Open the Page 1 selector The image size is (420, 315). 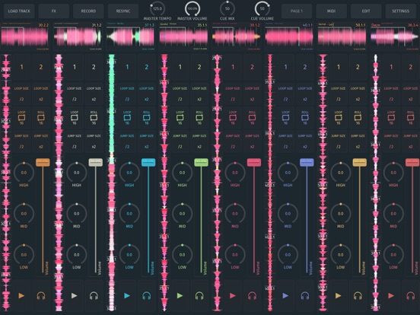coord(297,11)
